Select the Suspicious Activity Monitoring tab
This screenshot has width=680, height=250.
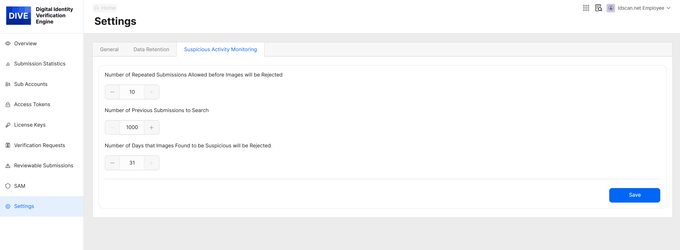(x=220, y=50)
